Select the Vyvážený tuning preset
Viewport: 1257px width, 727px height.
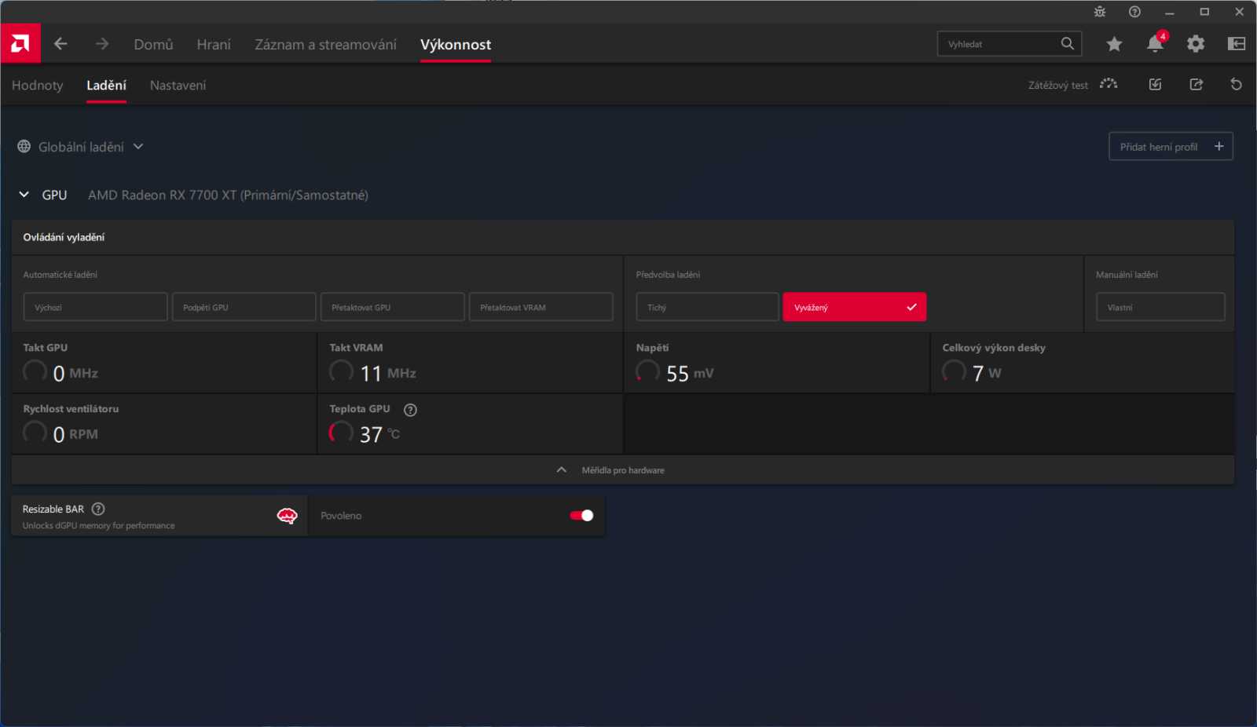click(855, 307)
